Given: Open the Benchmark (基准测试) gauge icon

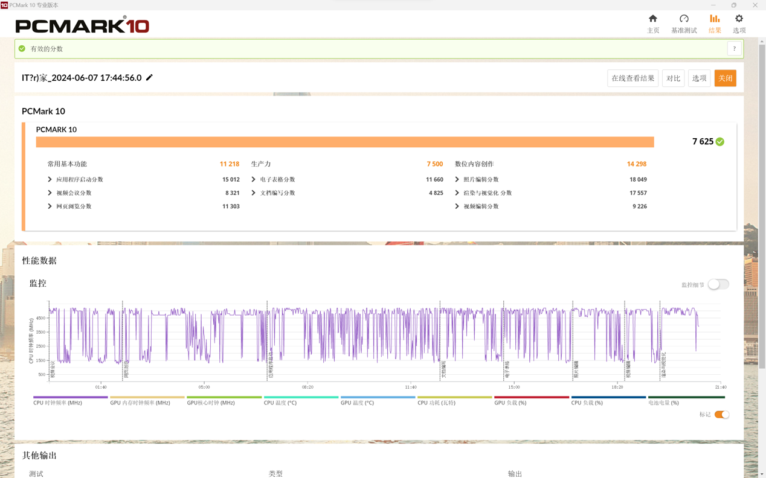Looking at the screenshot, I should [684, 19].
